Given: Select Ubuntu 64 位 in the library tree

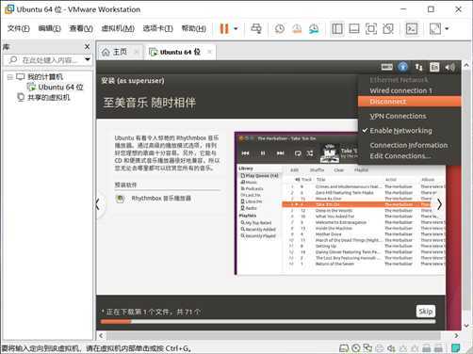Looking at the screenshot, I should [60, 87].
